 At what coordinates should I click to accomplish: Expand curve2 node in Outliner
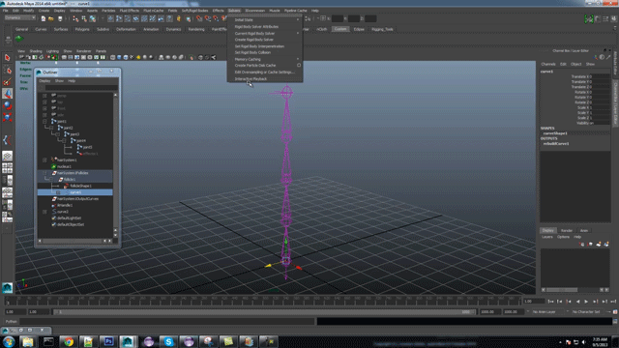(44, 212)
